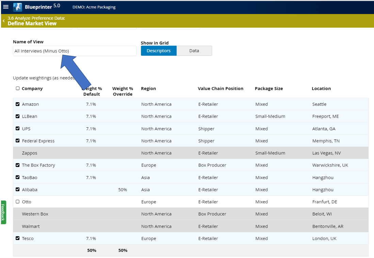
Task: Uncheck the UPS checkbox
Action: tap(18, 129)
